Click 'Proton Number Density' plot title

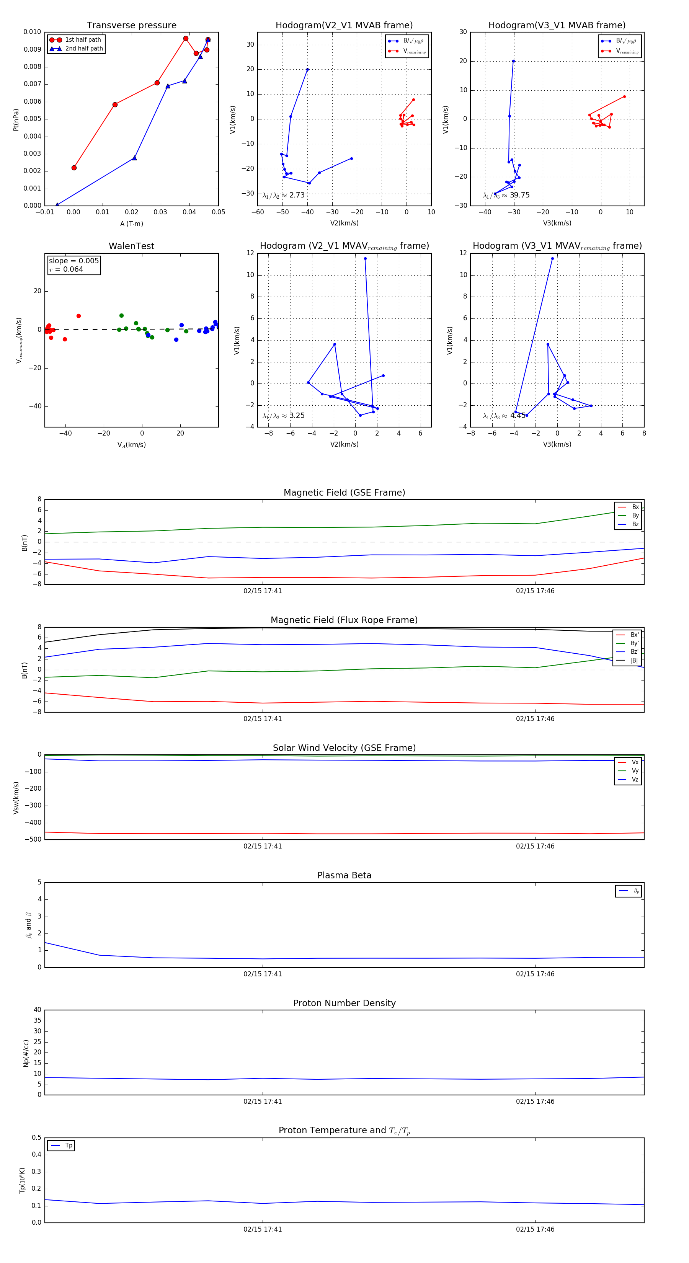(x=344, y=1003)
